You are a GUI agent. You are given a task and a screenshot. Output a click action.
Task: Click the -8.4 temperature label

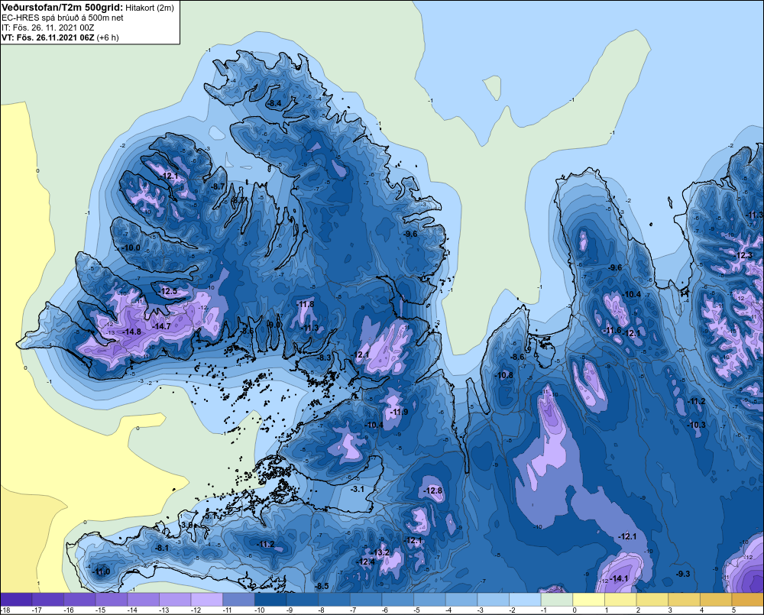(274, 103)
